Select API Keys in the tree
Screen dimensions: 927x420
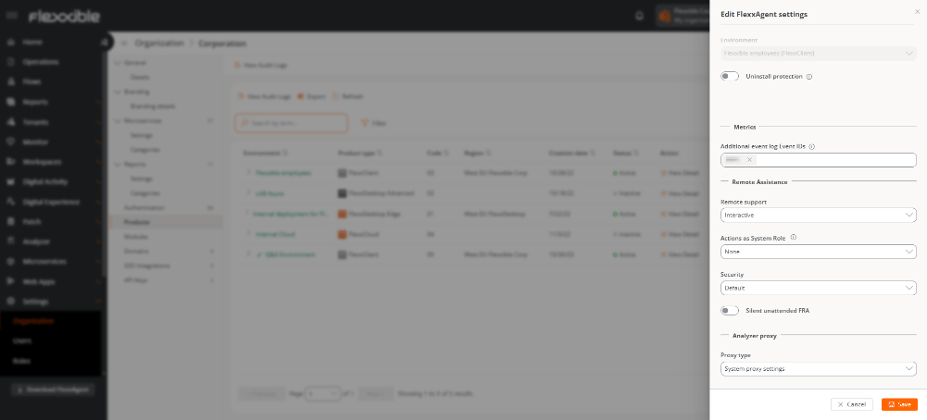pos(135,280)
